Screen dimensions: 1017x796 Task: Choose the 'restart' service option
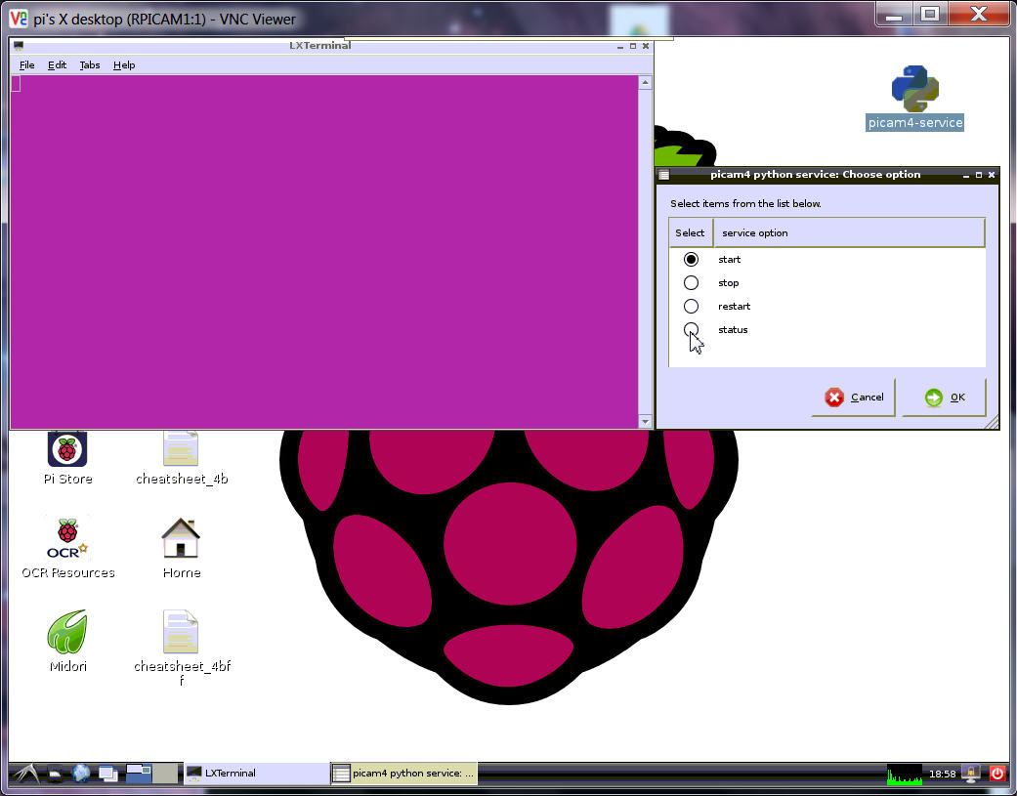pyautogui.click(x=691, y=307)
